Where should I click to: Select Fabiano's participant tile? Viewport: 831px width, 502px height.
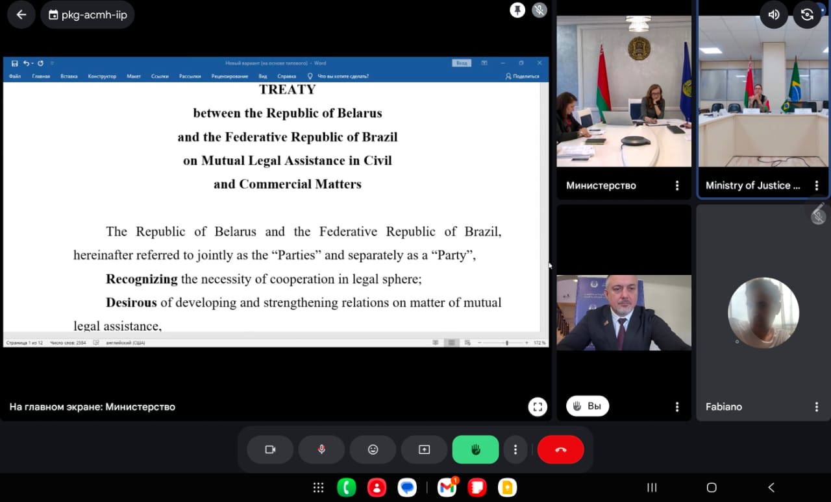[x=763, y=313]
